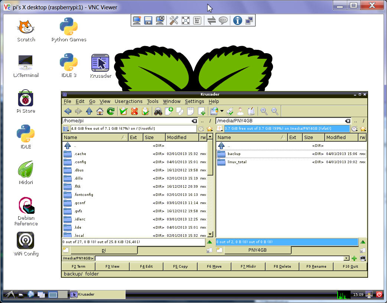Toggle the right panel popup with the green arrow
This screenshot has height=303, width=387.
pyautogui.click(x=363, y=242)
